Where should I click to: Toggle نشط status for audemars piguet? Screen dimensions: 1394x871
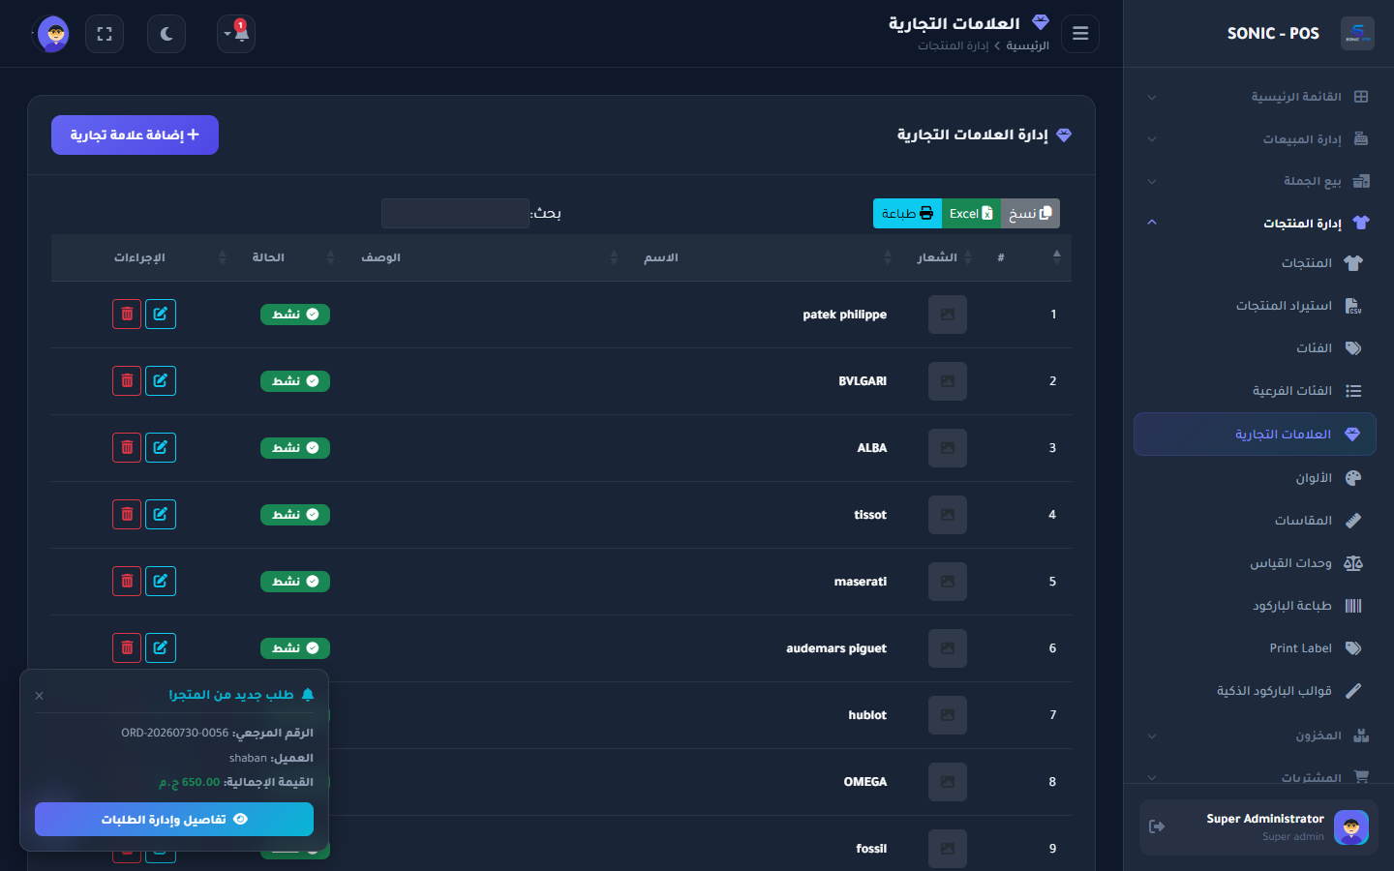295,648
